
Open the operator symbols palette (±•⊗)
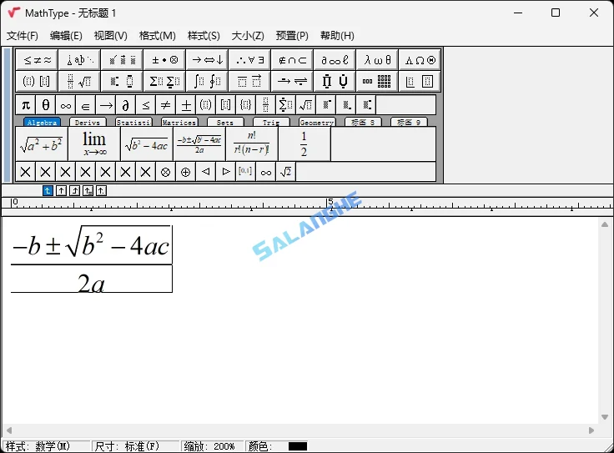pyautogui.click(x=165, y=60)
